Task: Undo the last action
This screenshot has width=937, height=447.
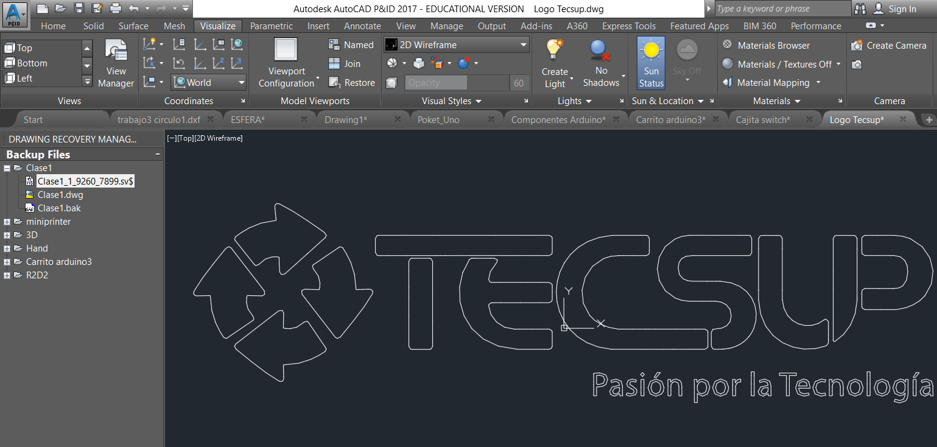Action: coord(134,9)
